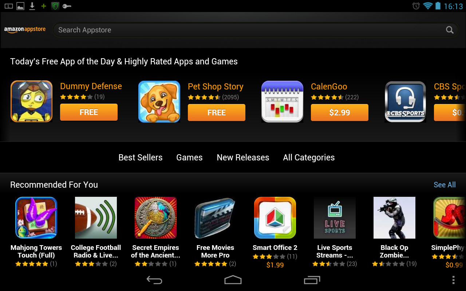466x291 pixels.
Task: Open the Best Sellers tab
Action: pyautogui.click(x=141, y=158)
